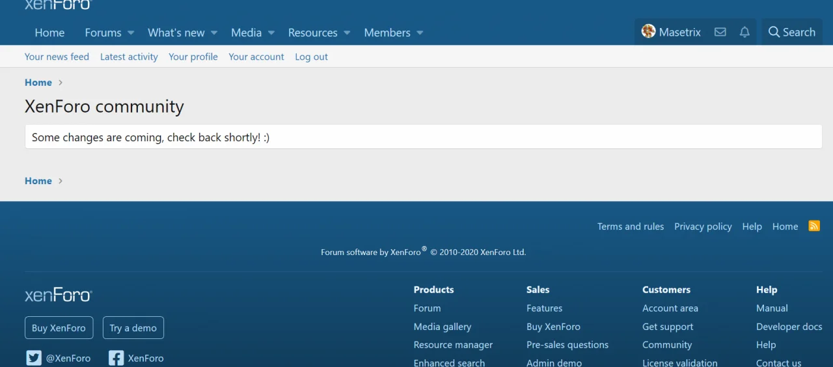Viewport: 833px width, 367px height.
Task: Click the Products column heading
Action: click(x=433, y=290)
